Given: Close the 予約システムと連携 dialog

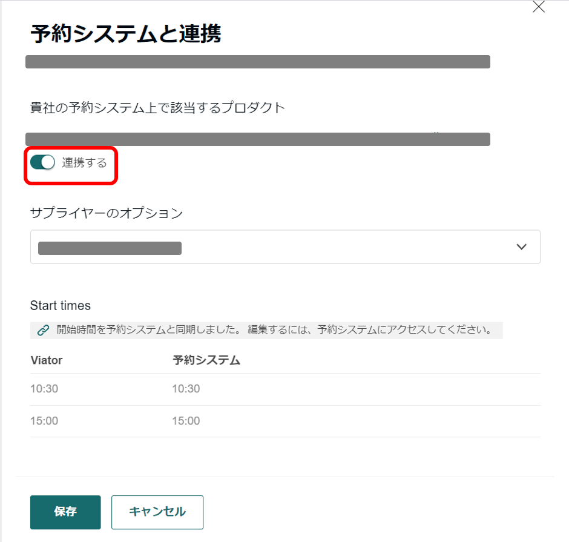Looking at the screenshot, I should pos(538,7).
